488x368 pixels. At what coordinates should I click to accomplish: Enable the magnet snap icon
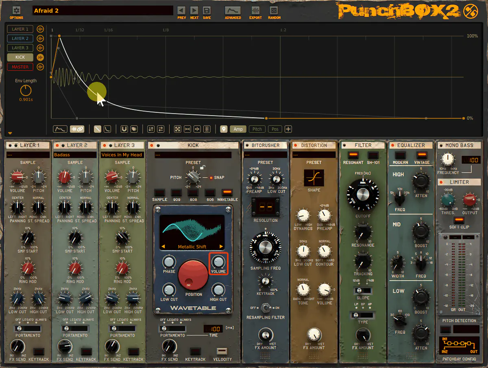(124, 129)
